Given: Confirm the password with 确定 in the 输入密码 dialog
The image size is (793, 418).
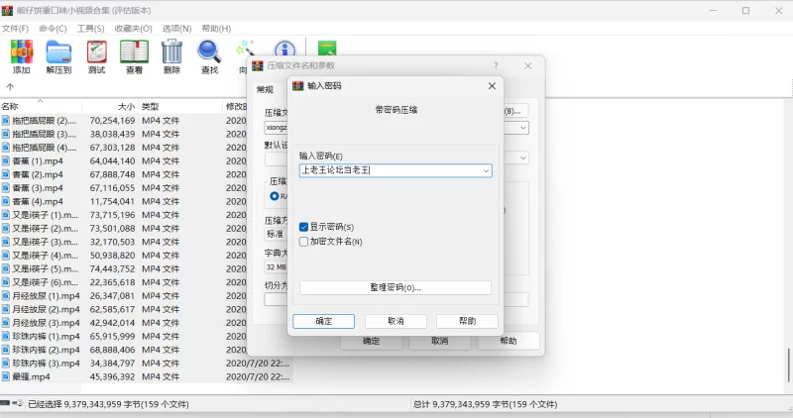Looking at the screenshot, I should tap(324, 322).
